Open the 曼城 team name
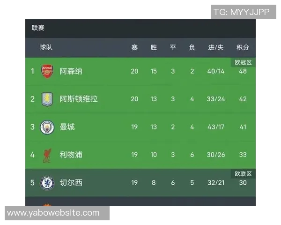The height and width of the screenshot is (225, 281). [x=67, y=127]
